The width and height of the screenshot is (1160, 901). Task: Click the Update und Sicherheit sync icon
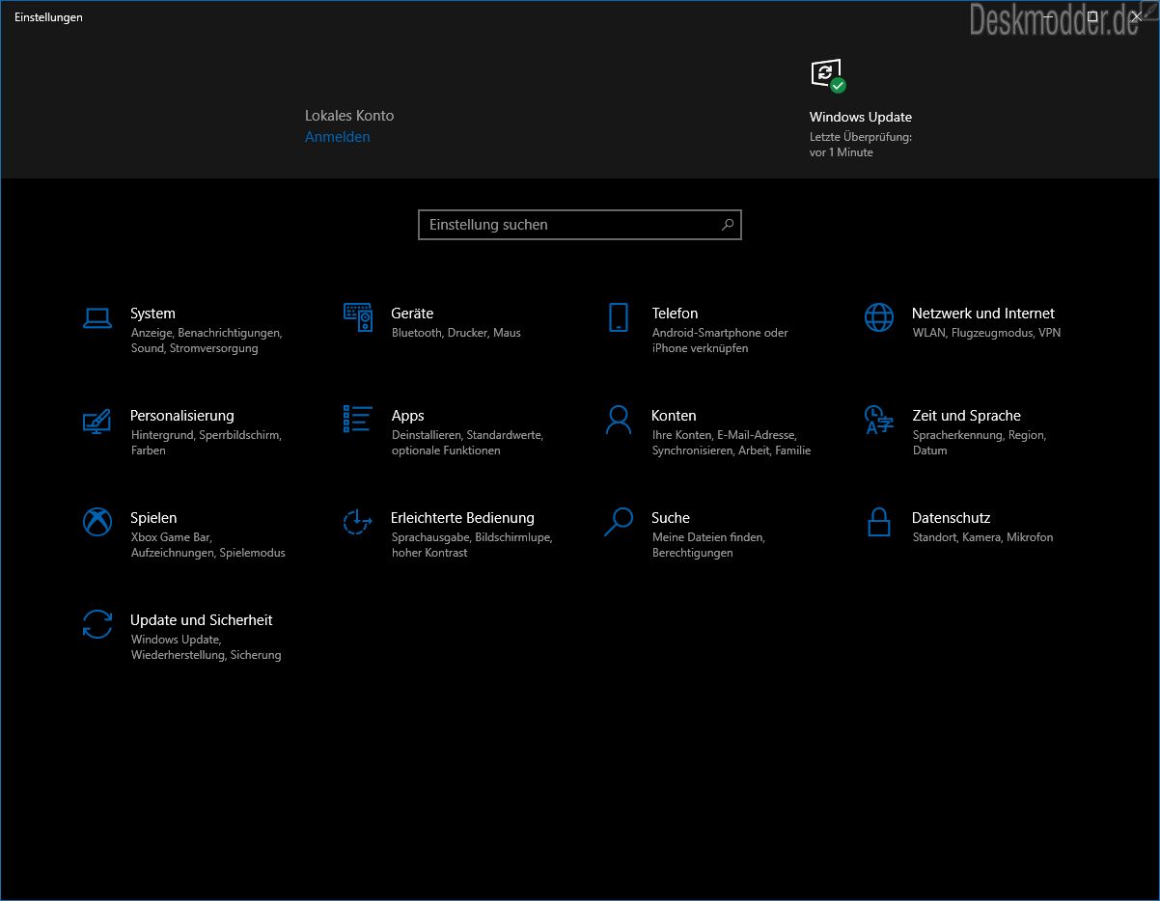pyautogui.click(x=97, y=624)
